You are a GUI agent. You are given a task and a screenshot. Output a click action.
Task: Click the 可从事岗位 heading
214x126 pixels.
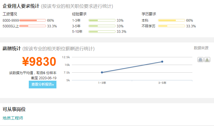[x=14, y=109]
